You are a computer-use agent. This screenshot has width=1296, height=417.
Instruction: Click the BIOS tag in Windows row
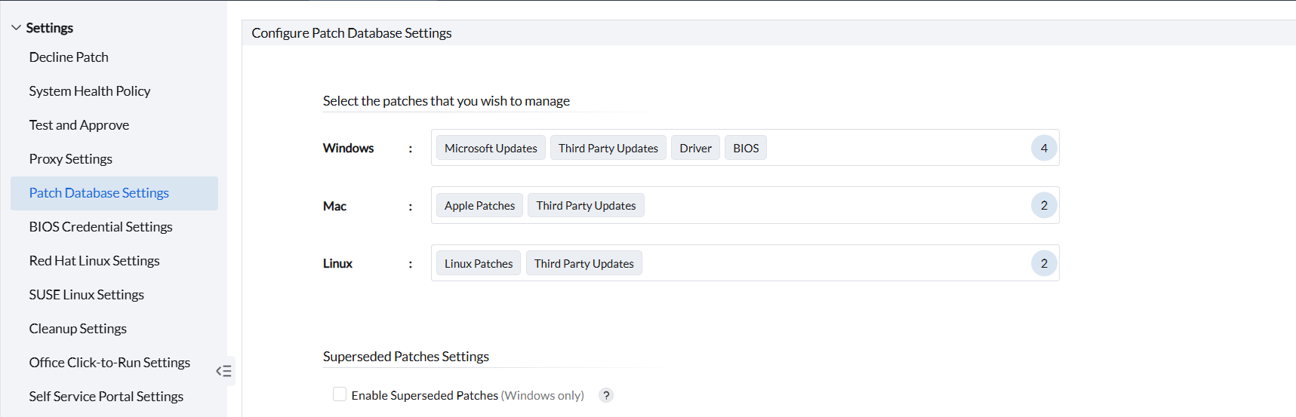(x=746, y=149)
